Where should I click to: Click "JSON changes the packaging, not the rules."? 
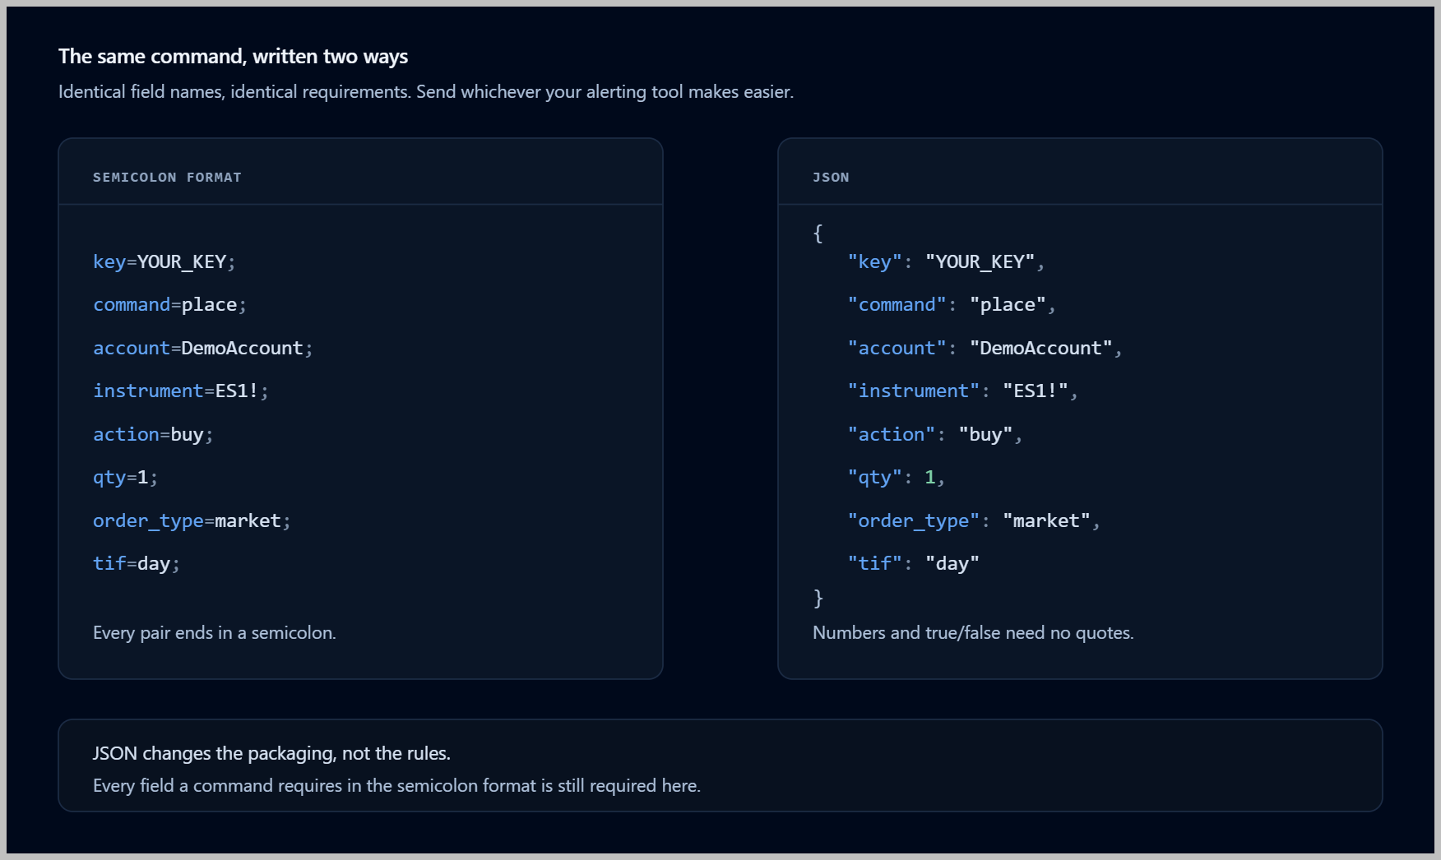point(271,754)
